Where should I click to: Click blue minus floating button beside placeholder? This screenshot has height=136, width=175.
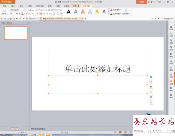click(x=151, y=77)
